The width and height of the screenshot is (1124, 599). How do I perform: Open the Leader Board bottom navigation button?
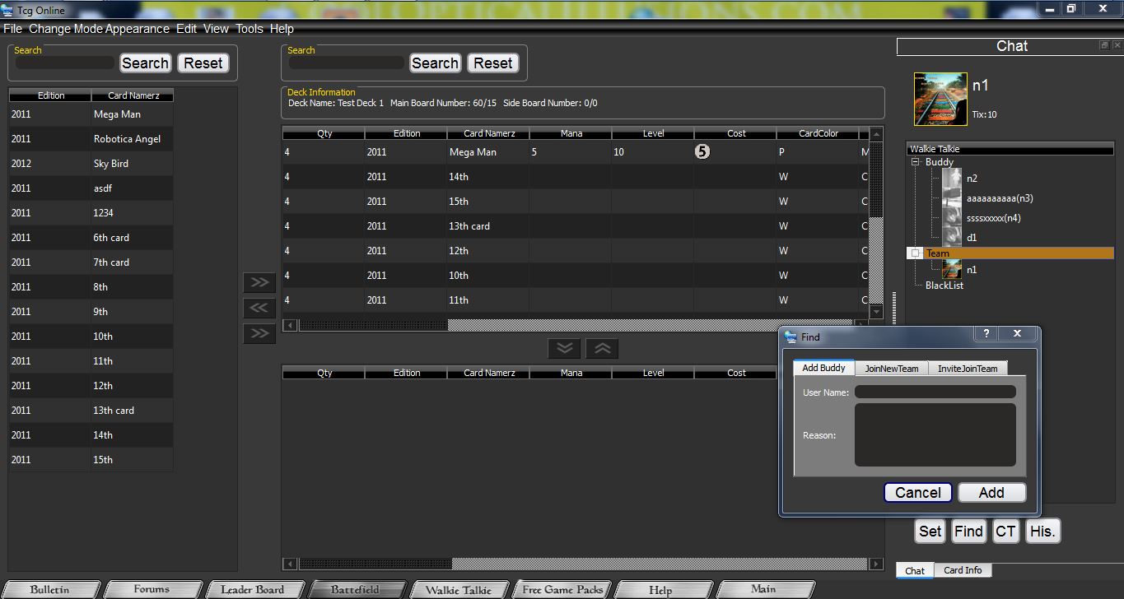(x=252, y=589)
